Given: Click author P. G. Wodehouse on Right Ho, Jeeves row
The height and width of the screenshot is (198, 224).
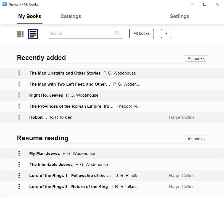Looking at the screenshot, I should (x=82, y=95).
